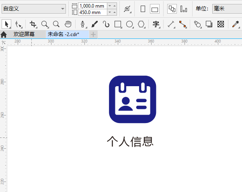Viewport: 242px width, 192px height.
Task: Select the Zoom tool magnifier
Action: point(45,24)
